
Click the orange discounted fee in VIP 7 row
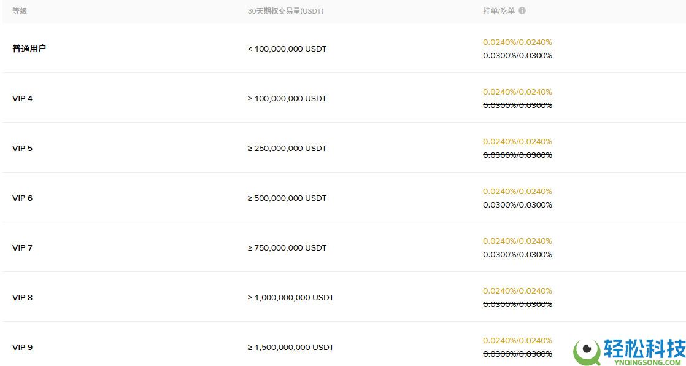click(517, 241)
